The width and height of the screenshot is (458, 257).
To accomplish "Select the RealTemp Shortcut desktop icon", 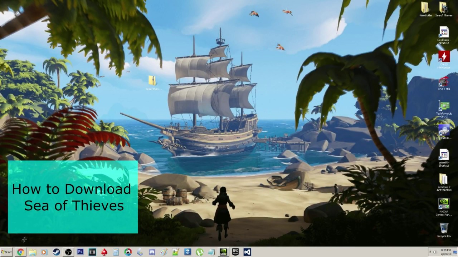I will (x=444, y=35).
